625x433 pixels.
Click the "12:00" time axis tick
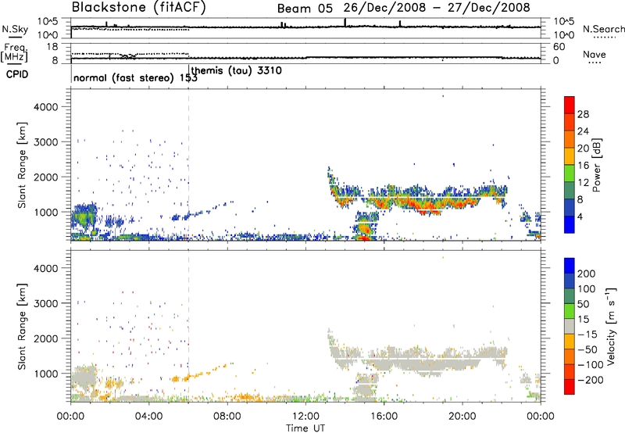coord(305,417)
